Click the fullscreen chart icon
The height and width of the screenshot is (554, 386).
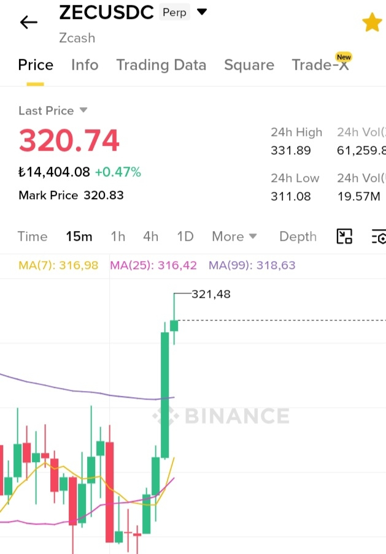(344, 237)
